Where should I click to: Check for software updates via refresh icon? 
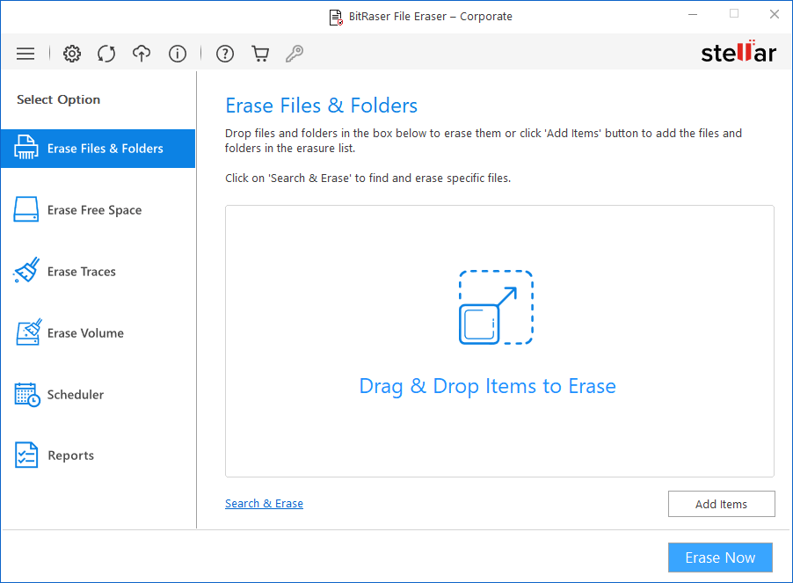[106, 54]
